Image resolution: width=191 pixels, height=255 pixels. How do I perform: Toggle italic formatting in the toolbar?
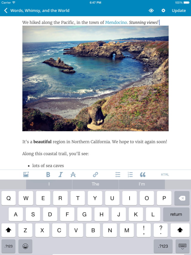tap(60, 175)
